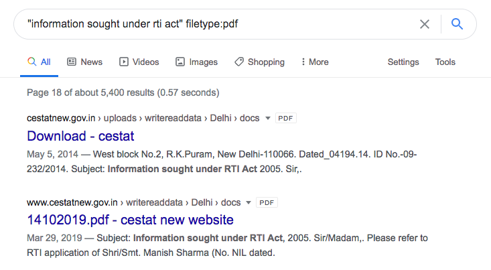
Task: Click the blue magnifying glass search icon
Action: [x=458, y=24]
